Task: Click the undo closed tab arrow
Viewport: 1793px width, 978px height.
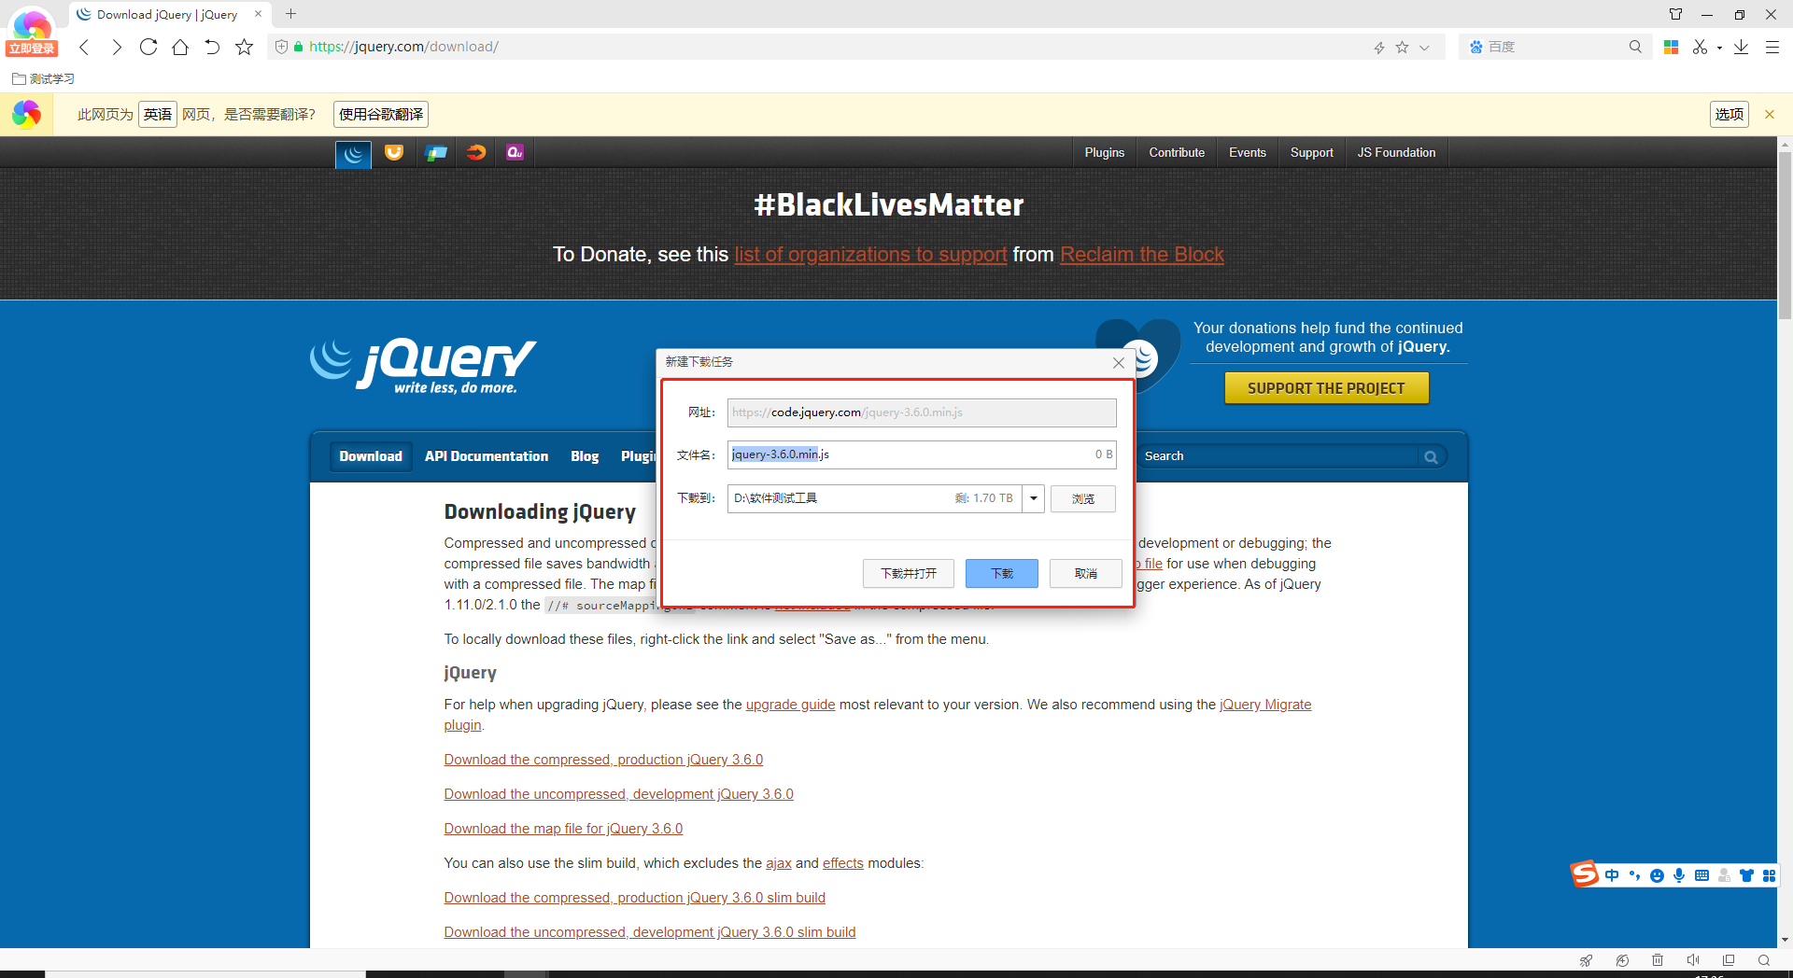Action: (x=212, y=47)
